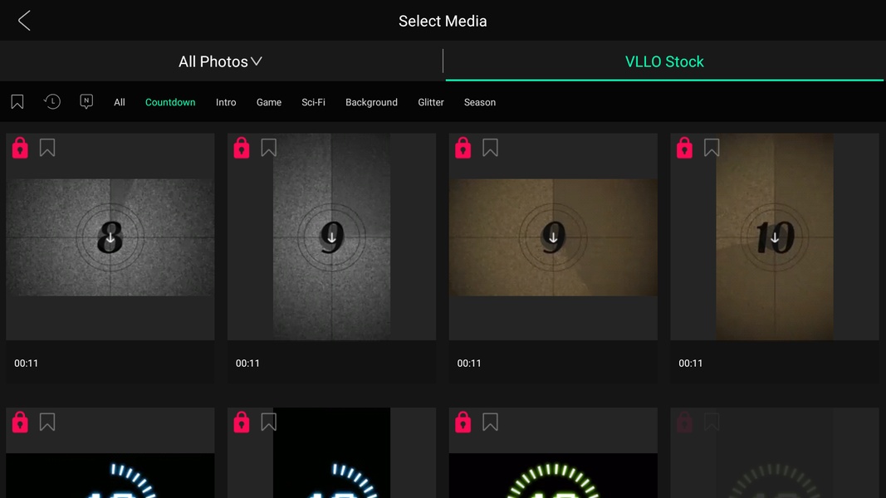
Task: Open the All Photos album dropdown
Action: point(220,61)
